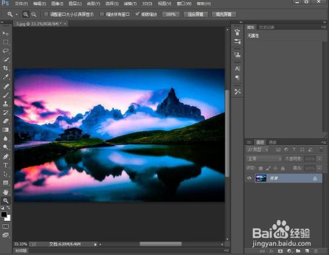This screenshot has height=255, width=329.
Task: Open the Layers panel flyout menu
Action: click(x=324, y=142)
